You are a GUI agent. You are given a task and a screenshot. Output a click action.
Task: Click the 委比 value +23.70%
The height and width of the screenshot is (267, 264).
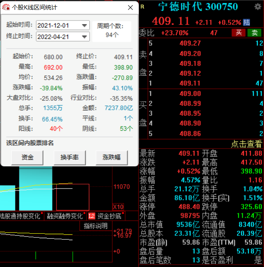[175, 33]
